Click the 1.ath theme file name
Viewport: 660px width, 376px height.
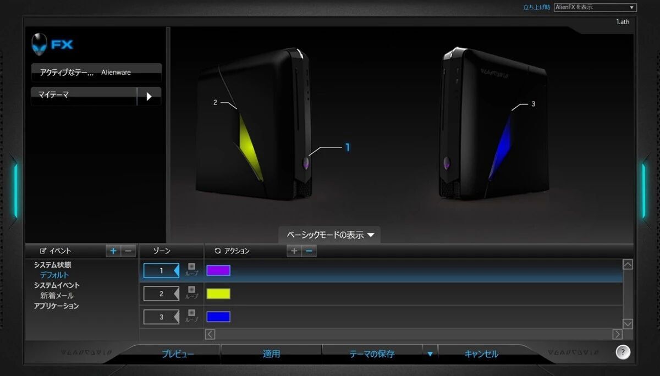click(623, 22)
